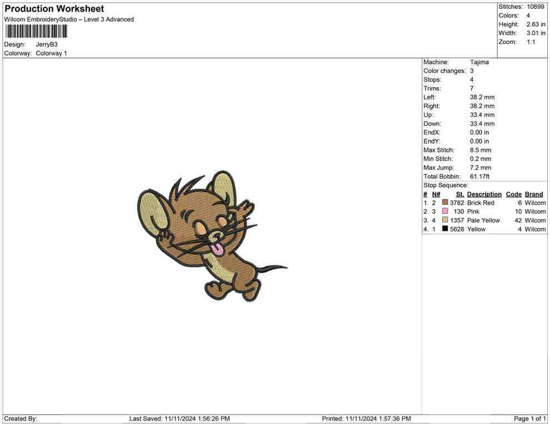Click the EndX value 0.00 in

tap(479, 132)
